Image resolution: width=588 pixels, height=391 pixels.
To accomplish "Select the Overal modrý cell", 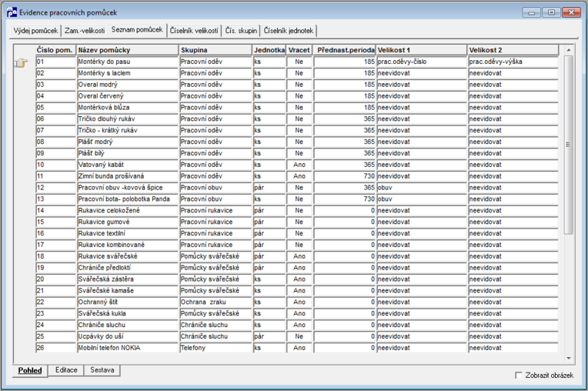I will coord(127,85).
